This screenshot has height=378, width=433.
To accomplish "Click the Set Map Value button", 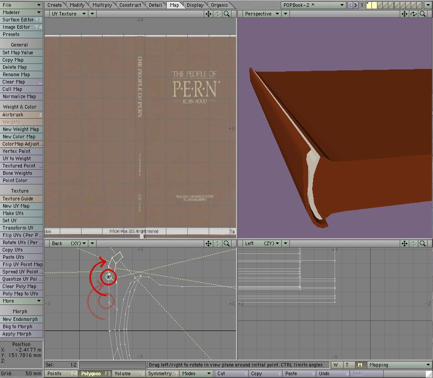I will point(21,52).
